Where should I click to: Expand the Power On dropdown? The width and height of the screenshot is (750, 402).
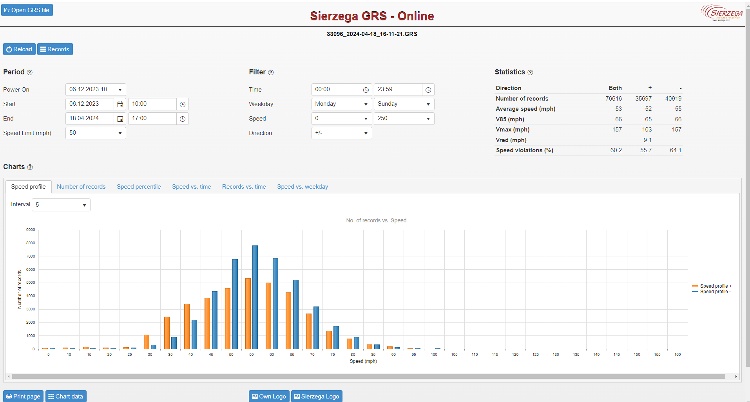point(96,90)
